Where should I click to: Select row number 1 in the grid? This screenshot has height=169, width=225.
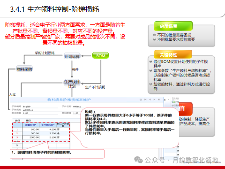(x=17, y=130)
